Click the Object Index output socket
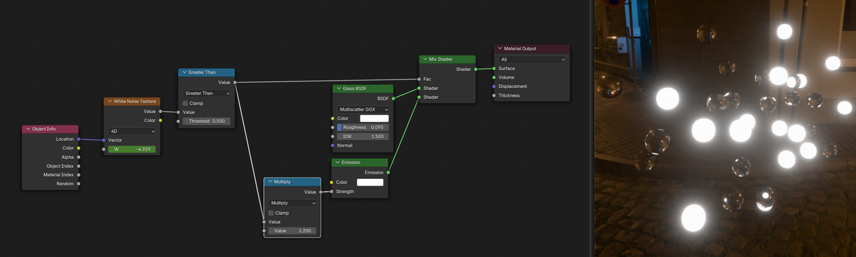The height and width of the screenshot is (257, 856). pos(79,166)
